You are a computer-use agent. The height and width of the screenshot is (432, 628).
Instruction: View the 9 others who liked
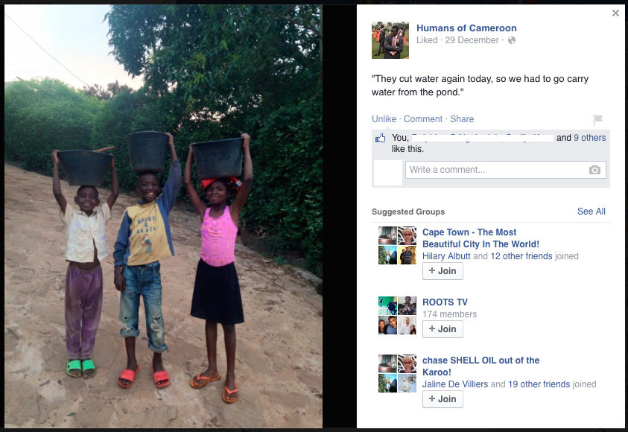point(589,138)
